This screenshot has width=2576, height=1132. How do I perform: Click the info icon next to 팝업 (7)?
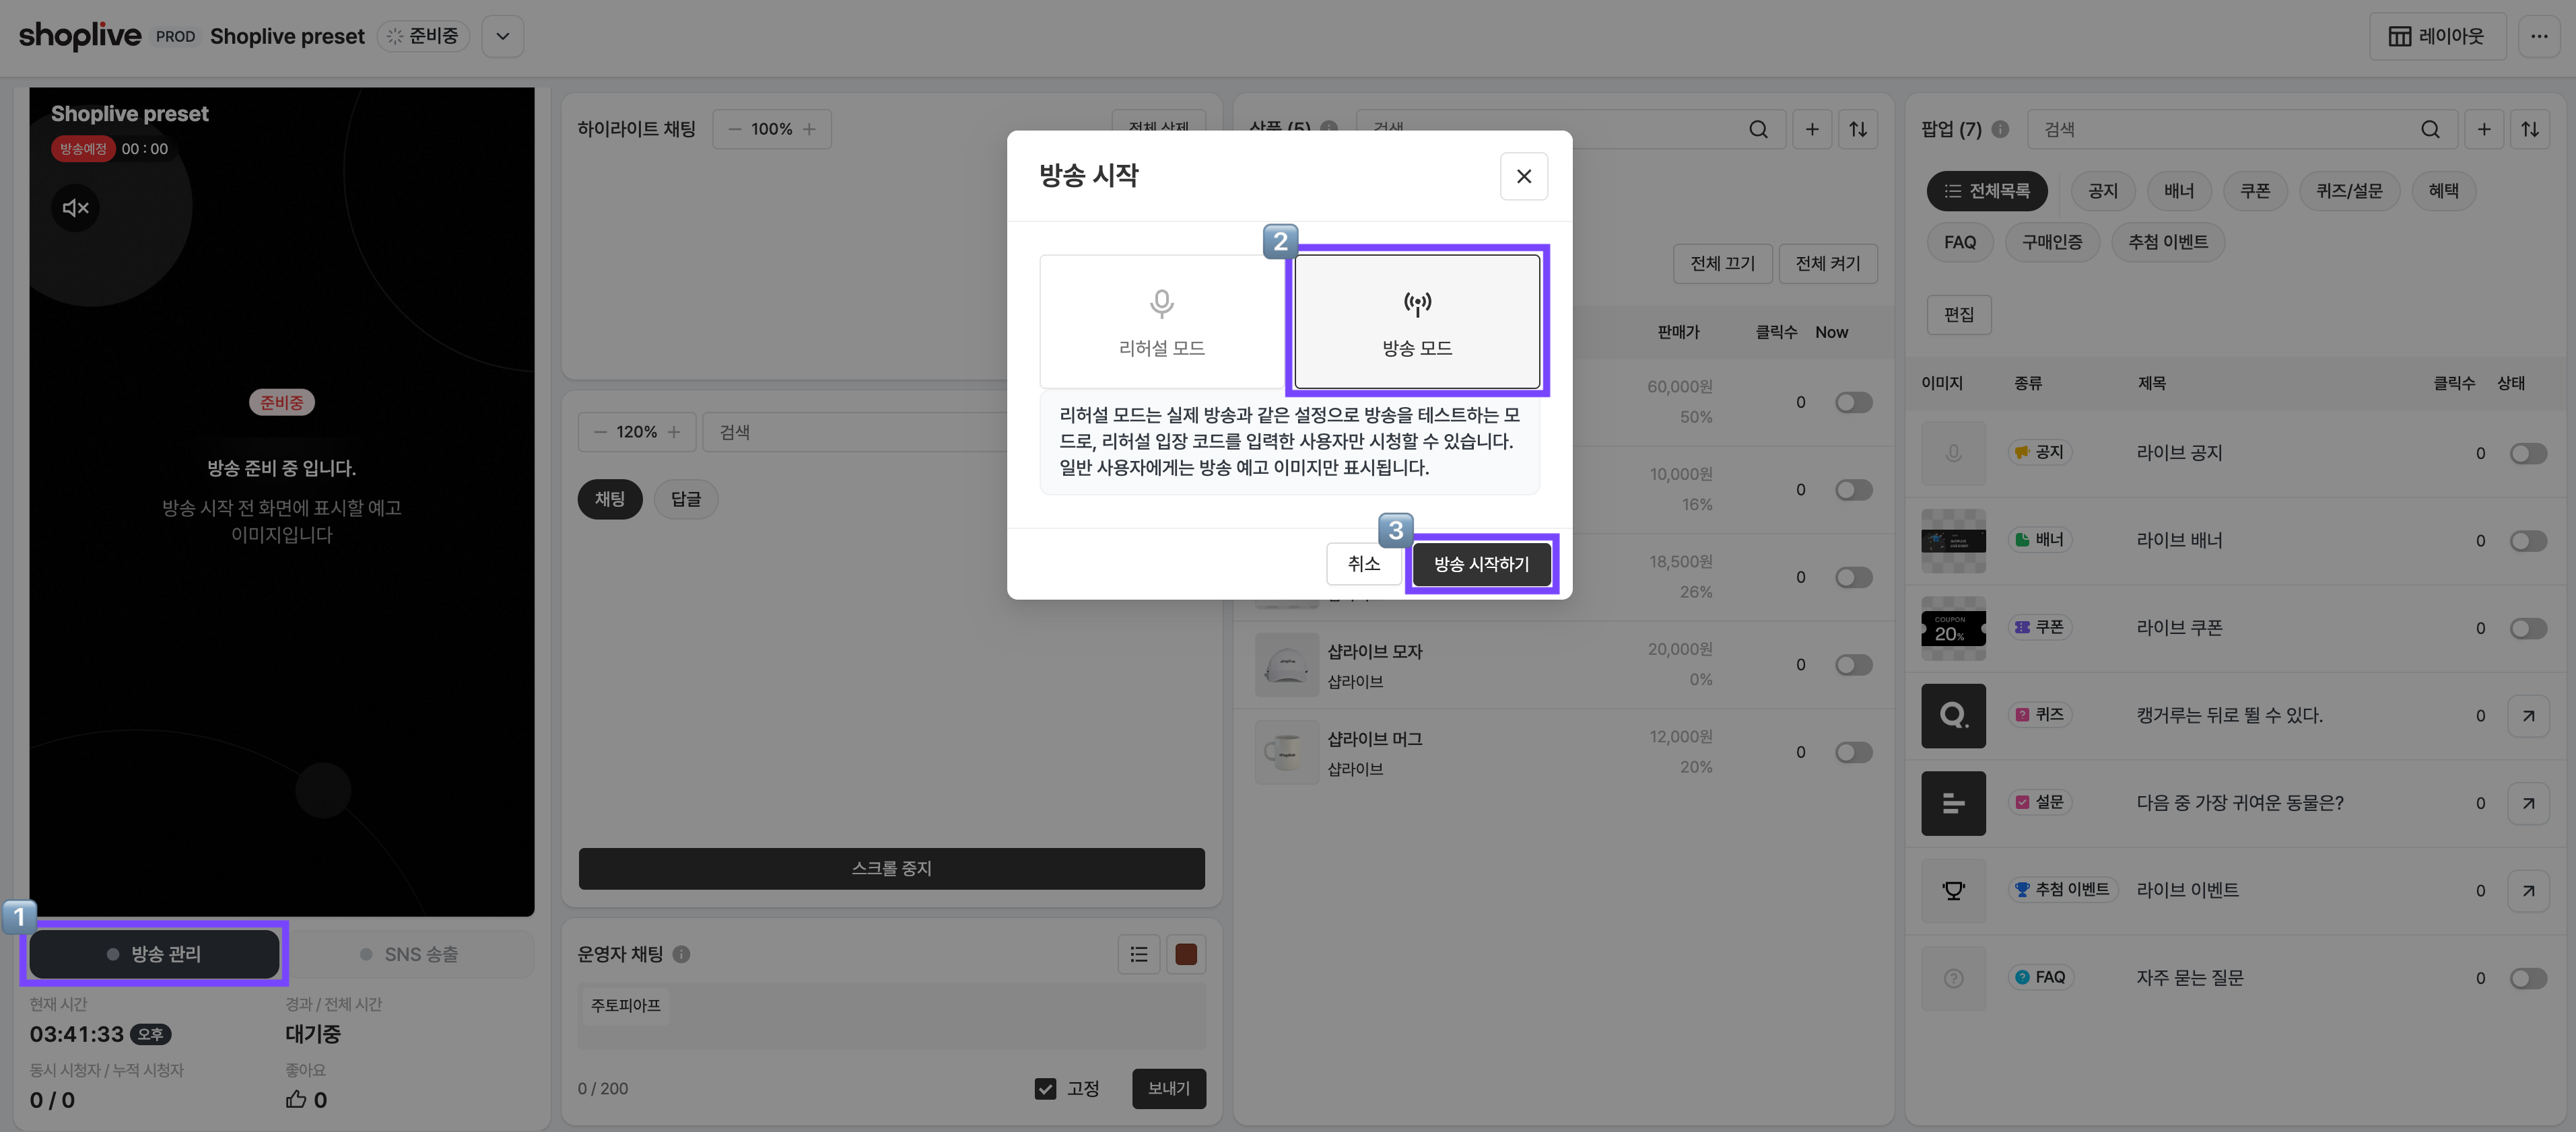click(x=2000, y=129)
